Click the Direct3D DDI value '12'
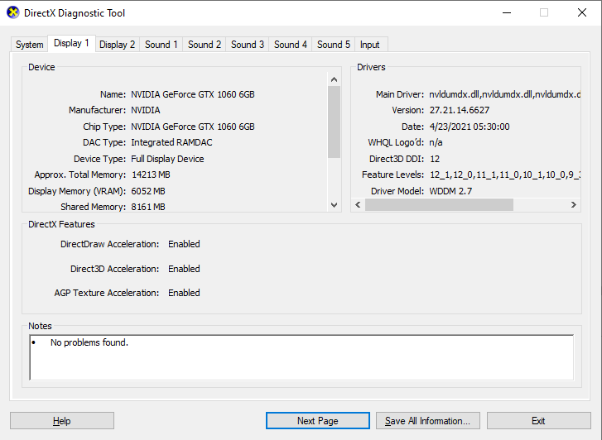The width and height of the screenshot is (602, 440). (x=435, y=159)
